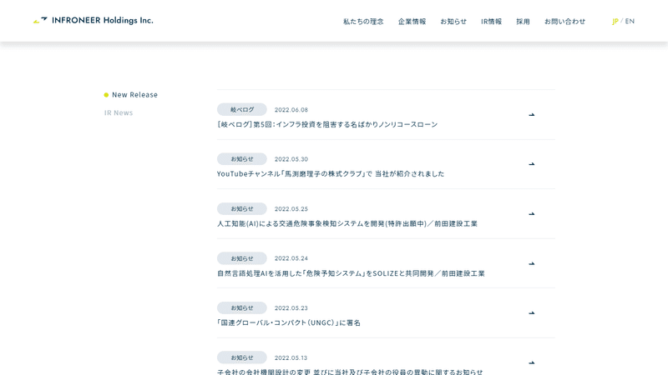Click arrow icon for 2022.06.08 entry
Viewport: 668px width, 375px height.
(x=532, y=115)
